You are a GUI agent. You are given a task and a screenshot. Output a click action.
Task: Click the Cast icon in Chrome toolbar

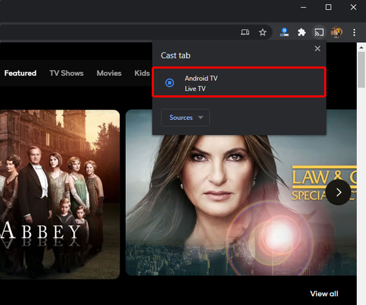coord(319,32)
